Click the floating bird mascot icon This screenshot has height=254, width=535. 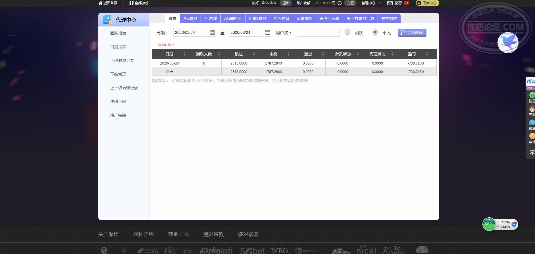click(508, 43)
